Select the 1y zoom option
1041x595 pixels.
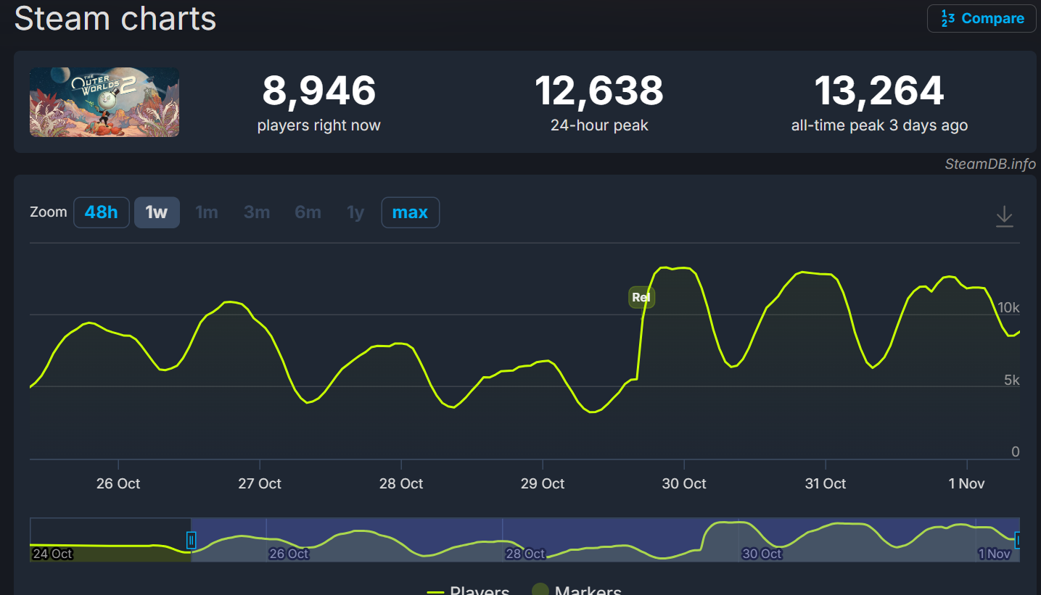(x=355, y=212)
